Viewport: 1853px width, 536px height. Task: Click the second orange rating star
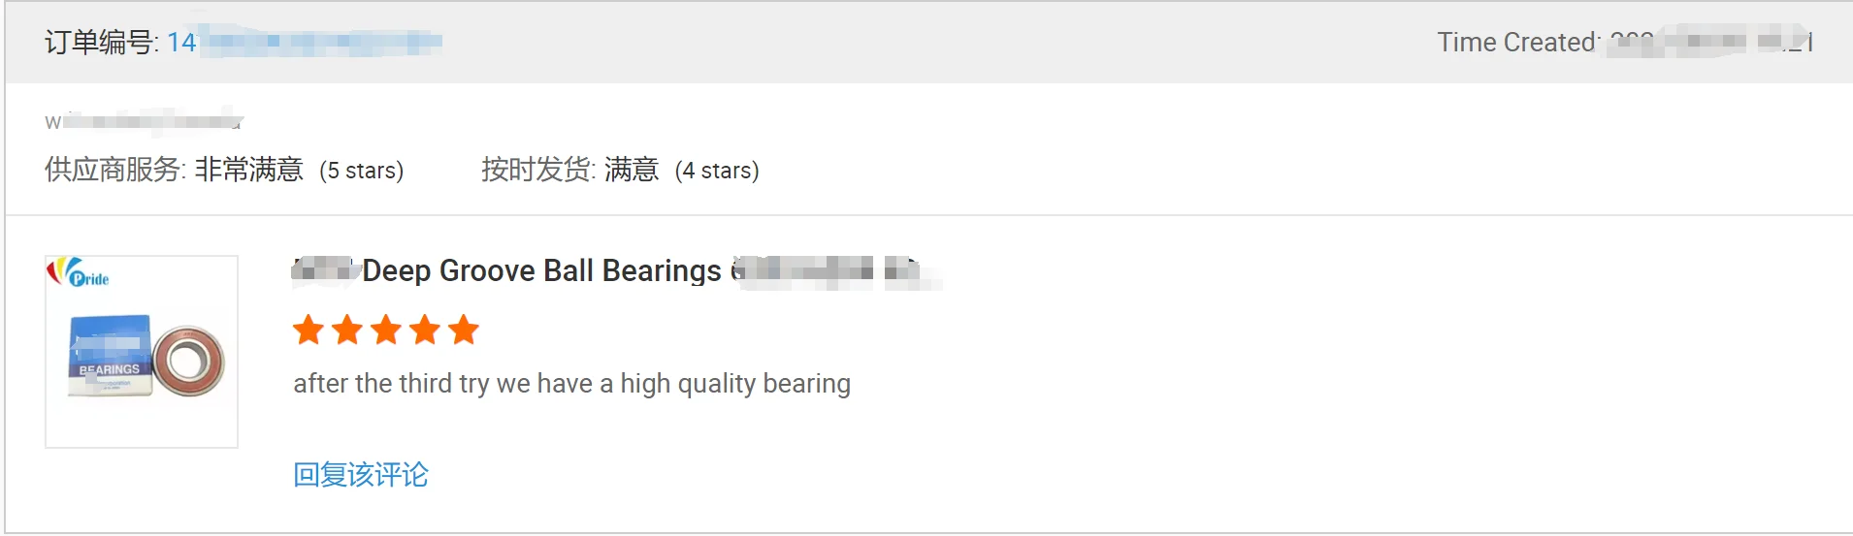[x=347, y=331]
